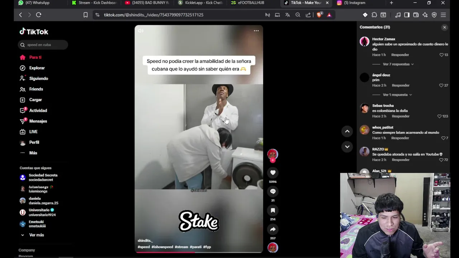The width and height of the screenshot is (459, 258).
Task: Reply to RAZZO's comment
Action: [401, 160]
